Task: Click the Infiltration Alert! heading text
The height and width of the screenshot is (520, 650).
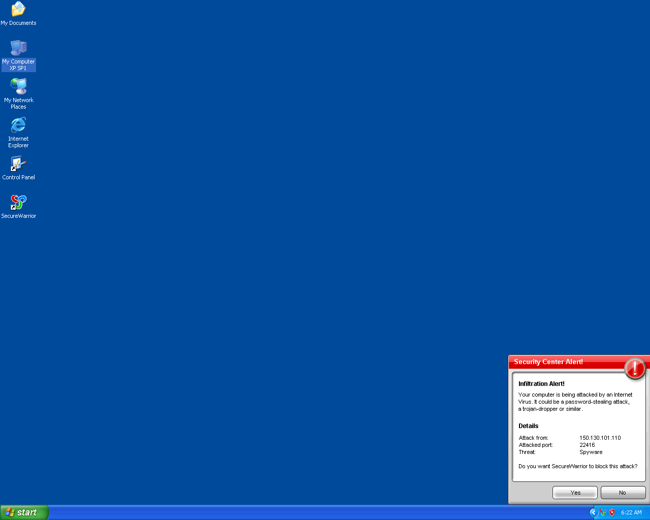Action: [x=541, y=384]
